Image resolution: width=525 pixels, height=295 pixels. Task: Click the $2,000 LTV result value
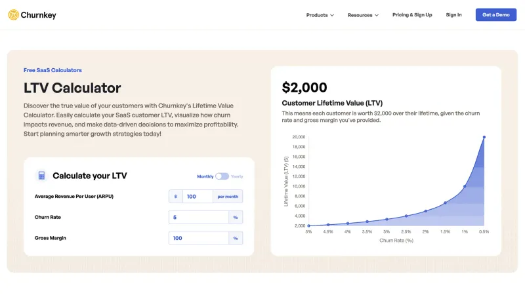pyautogui.click(x=304, y=88)
